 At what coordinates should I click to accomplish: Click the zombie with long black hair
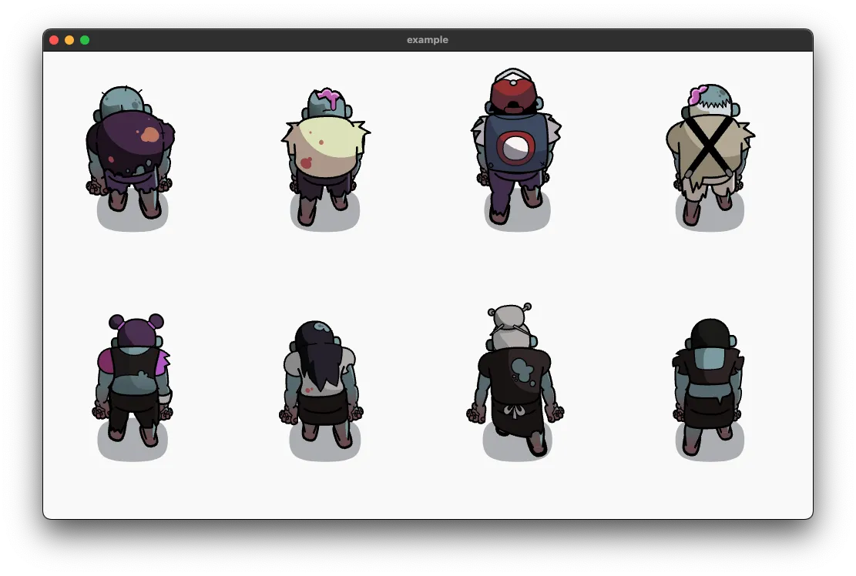(322, 384)
